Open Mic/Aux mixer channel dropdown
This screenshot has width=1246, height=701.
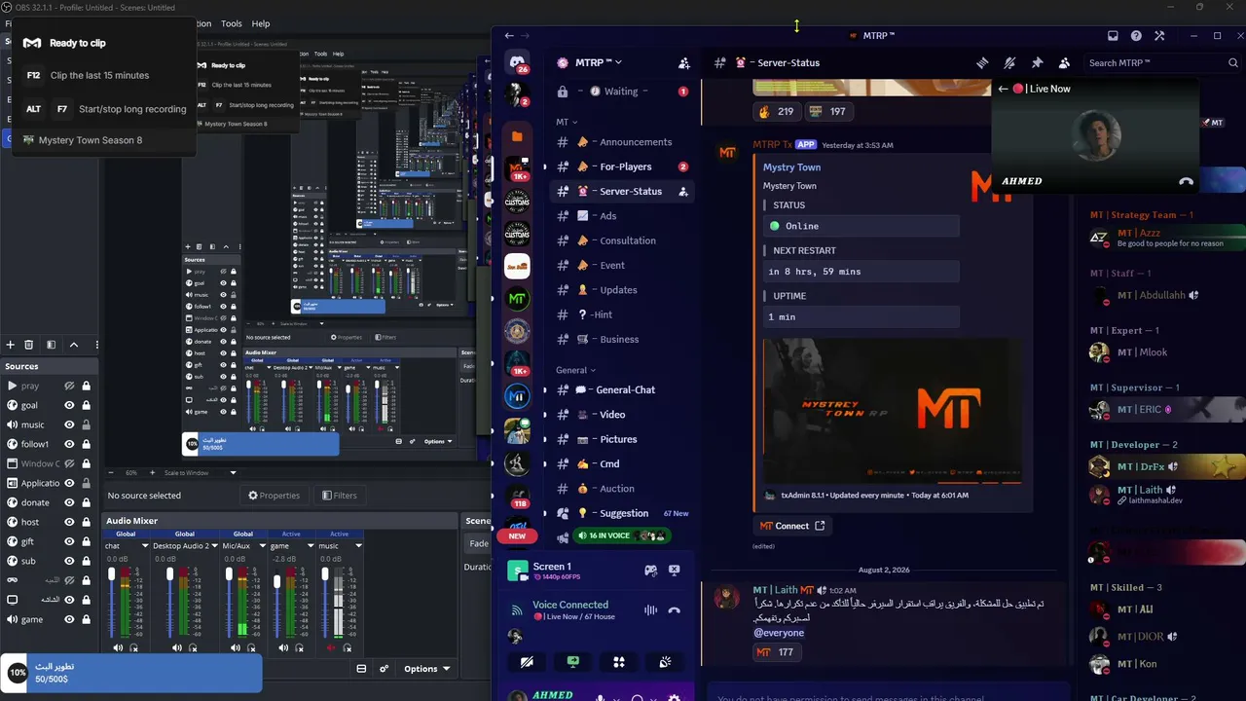pos(262,546)
